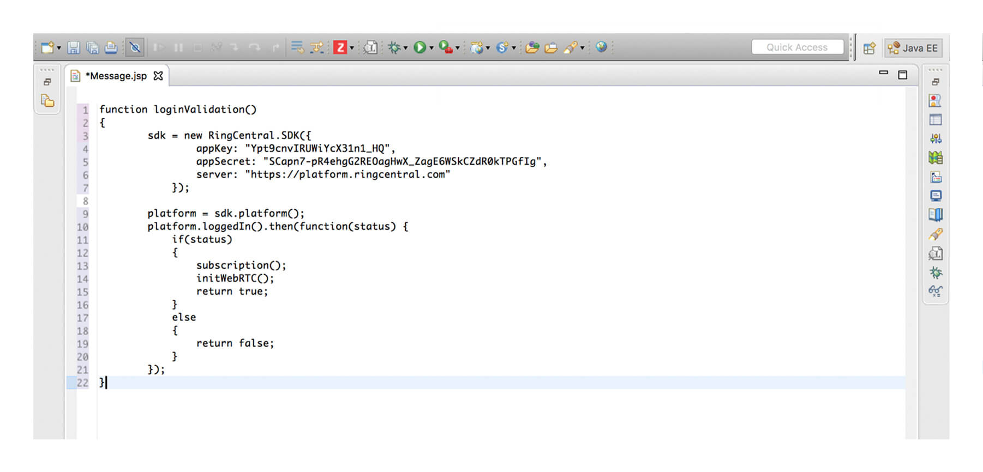Click the Suspend debug icon
Viewport: 983px width, 472px height.
[178, 48]
